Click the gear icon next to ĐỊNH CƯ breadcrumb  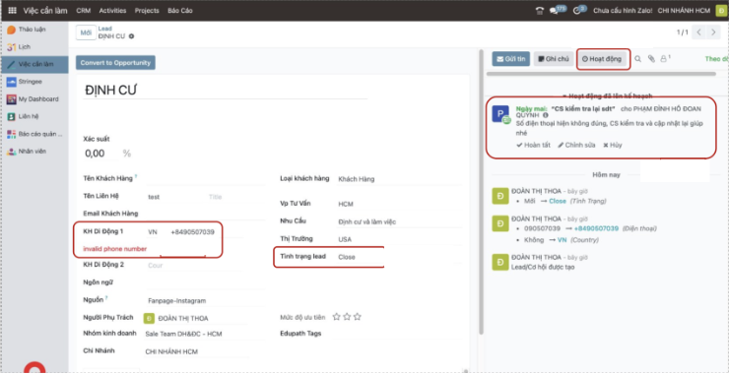pos(132,36)
